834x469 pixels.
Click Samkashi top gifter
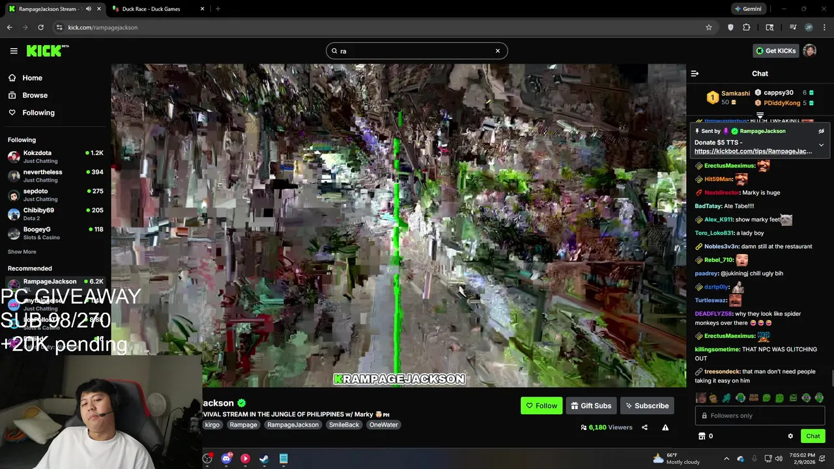click(x=736, y=93)
